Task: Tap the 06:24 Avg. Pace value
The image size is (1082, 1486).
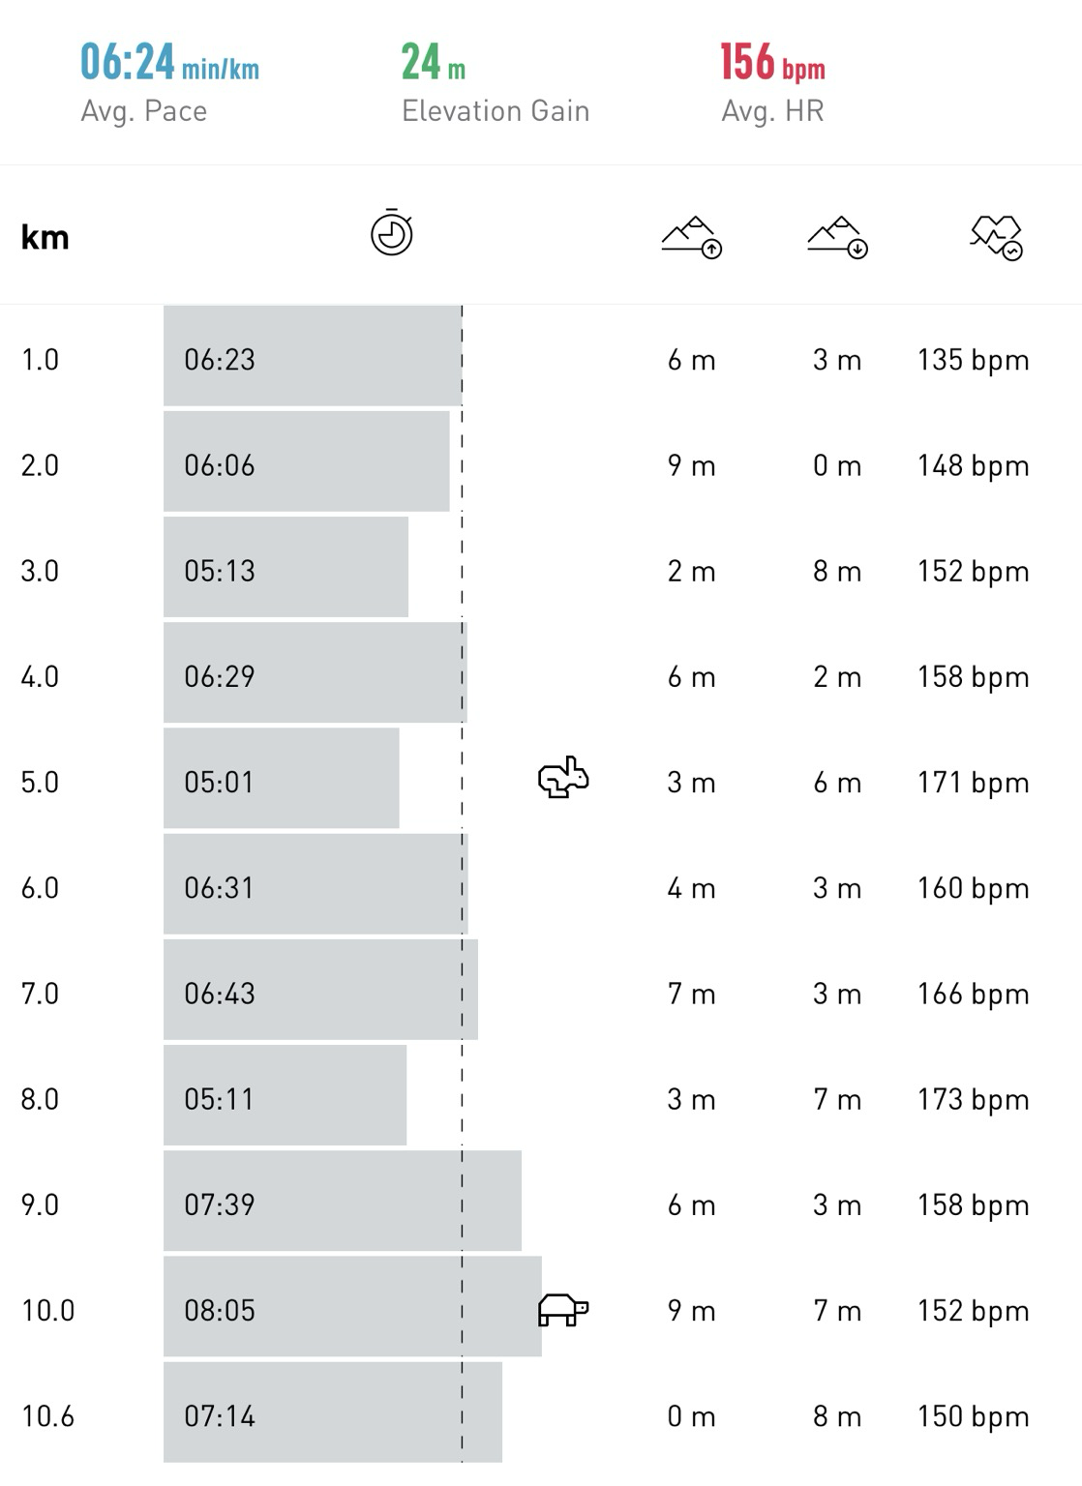Action: tap(169, 62)
